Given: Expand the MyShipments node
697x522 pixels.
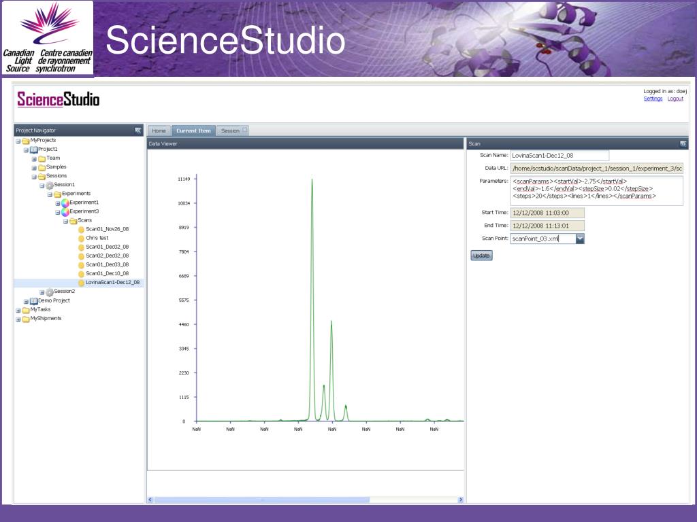Looking at the screenshot, I should [18, 319].
